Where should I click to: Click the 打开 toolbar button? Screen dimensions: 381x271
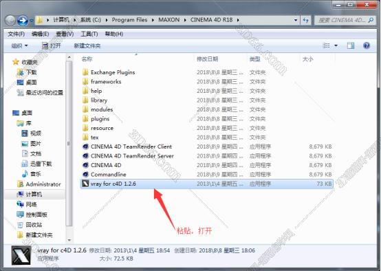52,45
